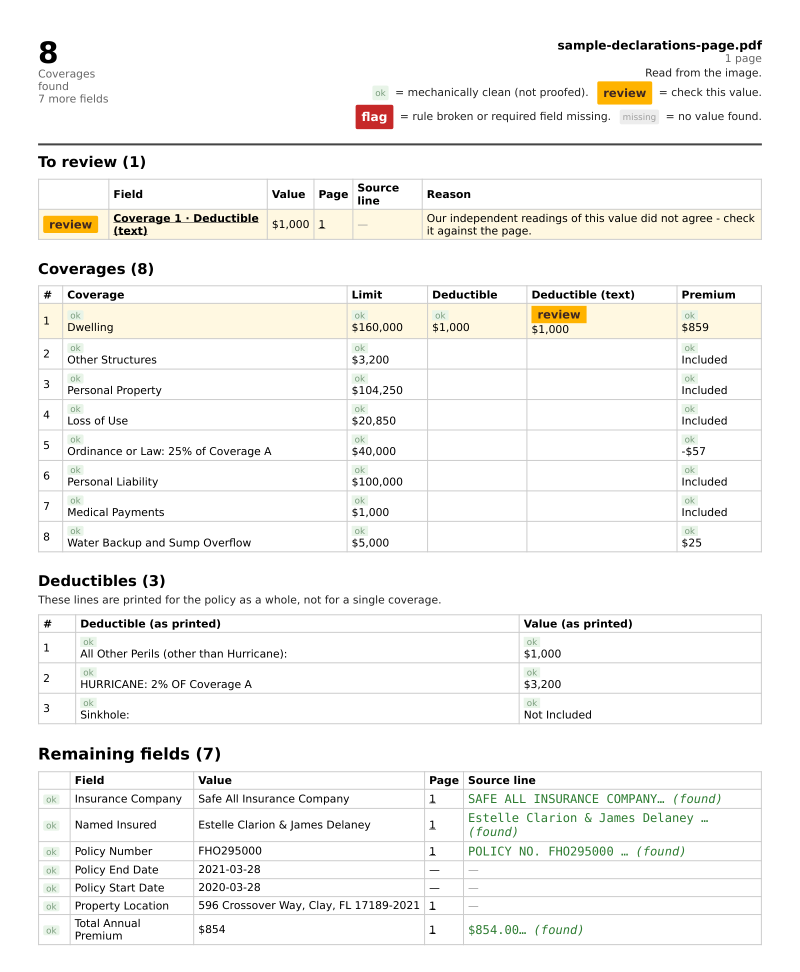800x972 pixels.
Task: Select the $100,000 limit value
Action: pos(377,482)
